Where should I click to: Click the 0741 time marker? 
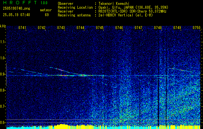(x=22, y=28)
